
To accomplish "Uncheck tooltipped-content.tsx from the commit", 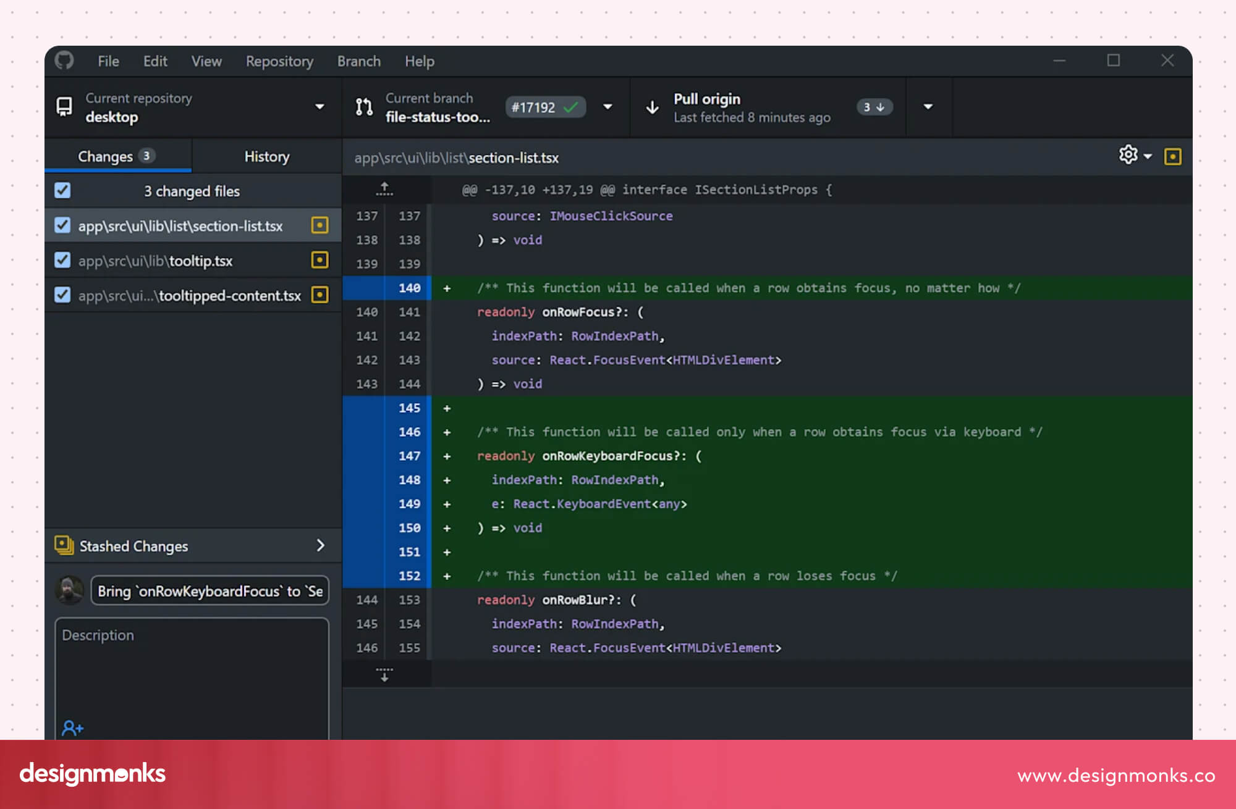I will 62,295.
